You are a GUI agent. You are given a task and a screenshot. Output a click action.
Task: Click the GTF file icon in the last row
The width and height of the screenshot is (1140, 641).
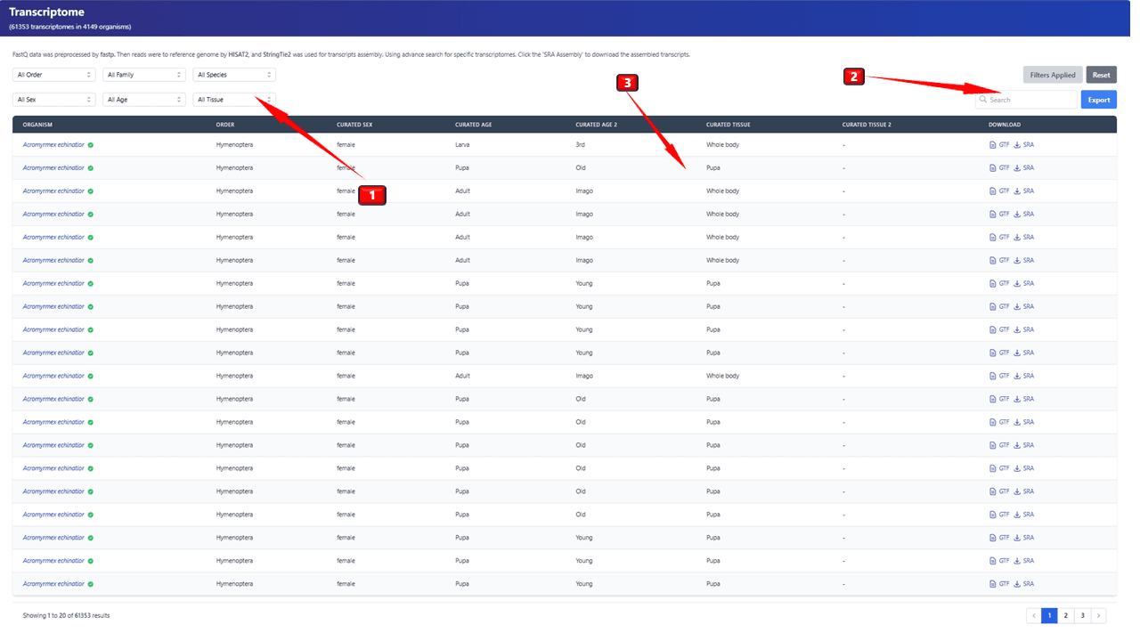pyautogui.click(x=993, y=584)
